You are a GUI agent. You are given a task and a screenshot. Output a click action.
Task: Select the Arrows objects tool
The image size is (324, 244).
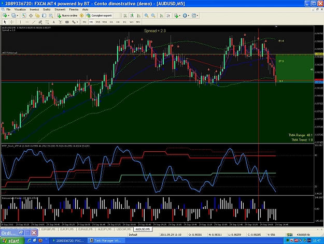pyautogui.click(x=74, y=22)
